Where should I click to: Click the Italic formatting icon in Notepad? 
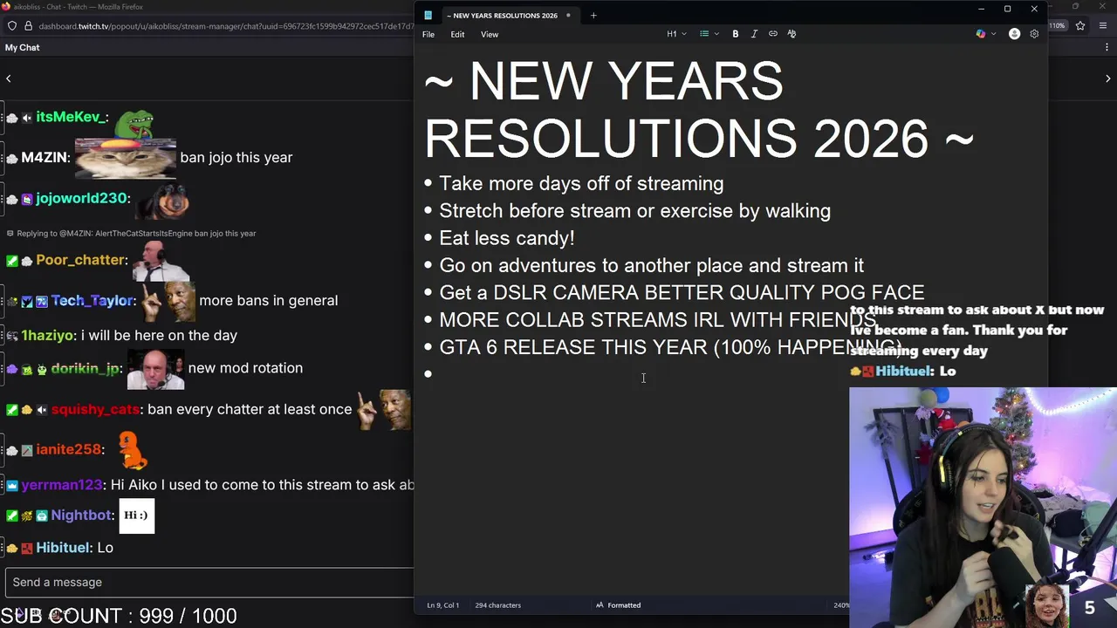pos(754,34)
